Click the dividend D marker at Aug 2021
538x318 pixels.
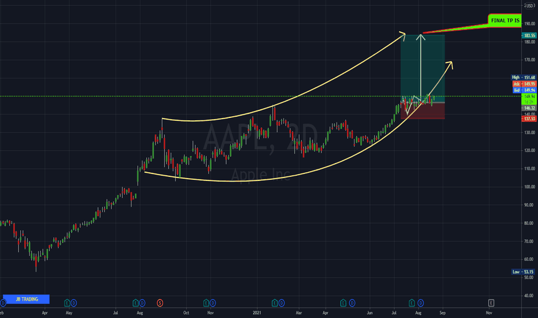pyautogui.click(x=421, y=303)
